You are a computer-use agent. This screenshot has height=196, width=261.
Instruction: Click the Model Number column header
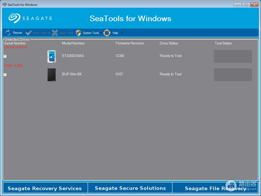(x=74, y=43)
